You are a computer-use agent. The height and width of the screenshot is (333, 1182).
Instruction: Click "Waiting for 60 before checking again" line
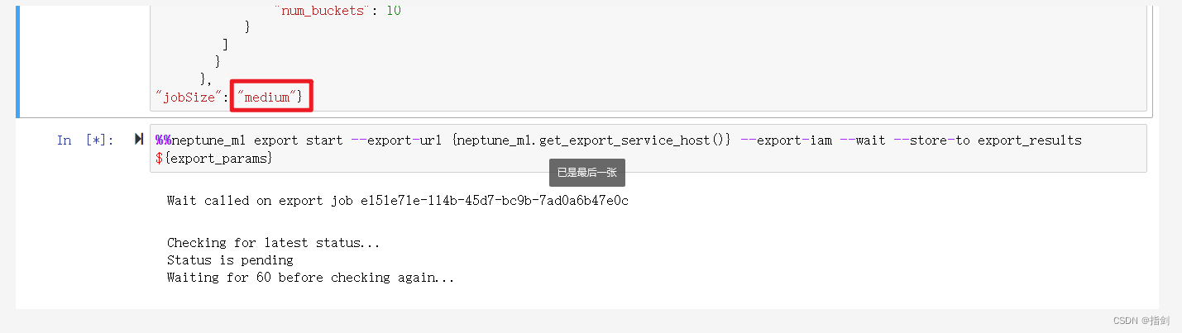click(311, 278)
